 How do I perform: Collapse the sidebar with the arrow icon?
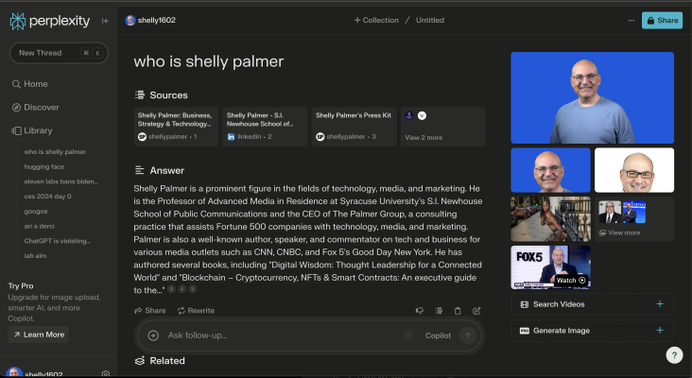(x=104, y=20)
